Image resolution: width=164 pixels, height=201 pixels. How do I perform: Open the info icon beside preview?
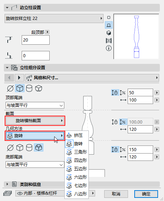click(x=109, y=48)
